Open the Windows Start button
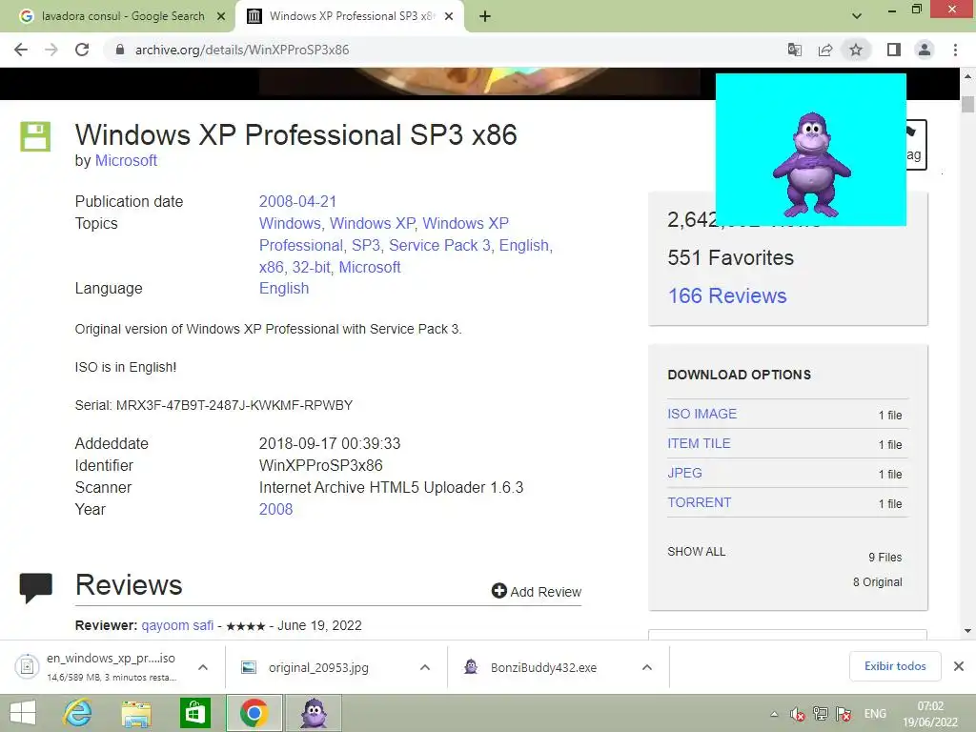This screenshot has width=976, height=732. point(23,713)
